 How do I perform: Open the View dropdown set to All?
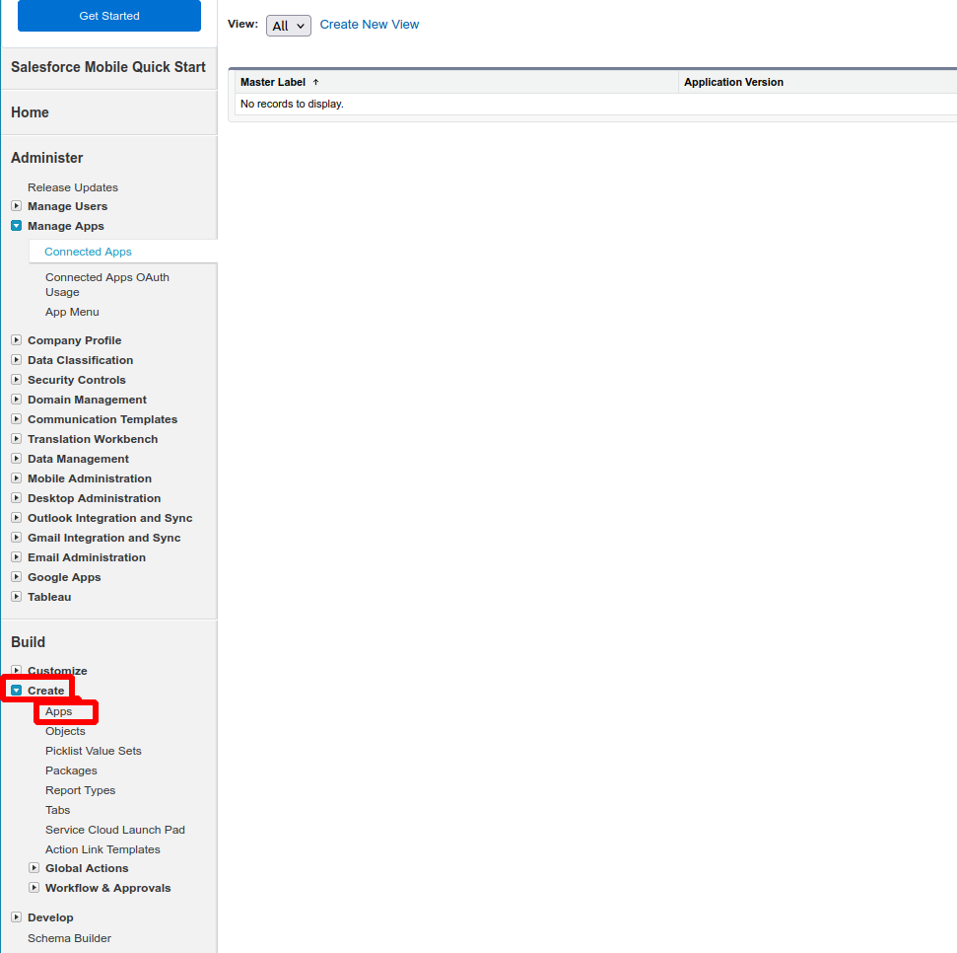(x=288, y=26)
